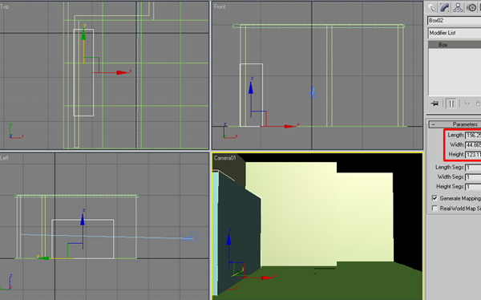Open the Motion panel tab
The width and height of the screenshot is (481, 300).
point(471,7)
